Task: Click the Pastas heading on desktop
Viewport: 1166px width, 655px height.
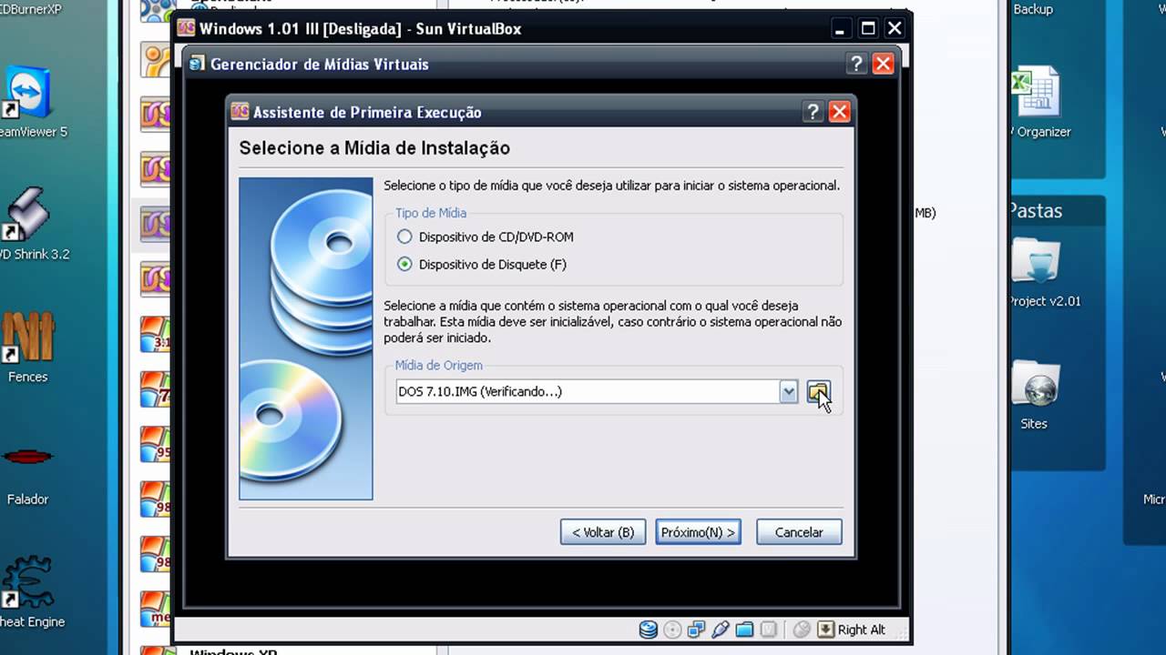Action: click(1036, 210)
